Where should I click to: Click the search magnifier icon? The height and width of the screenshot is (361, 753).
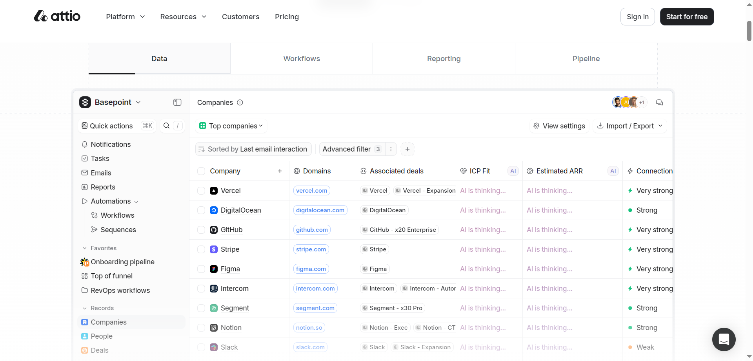tap(167, 126)
